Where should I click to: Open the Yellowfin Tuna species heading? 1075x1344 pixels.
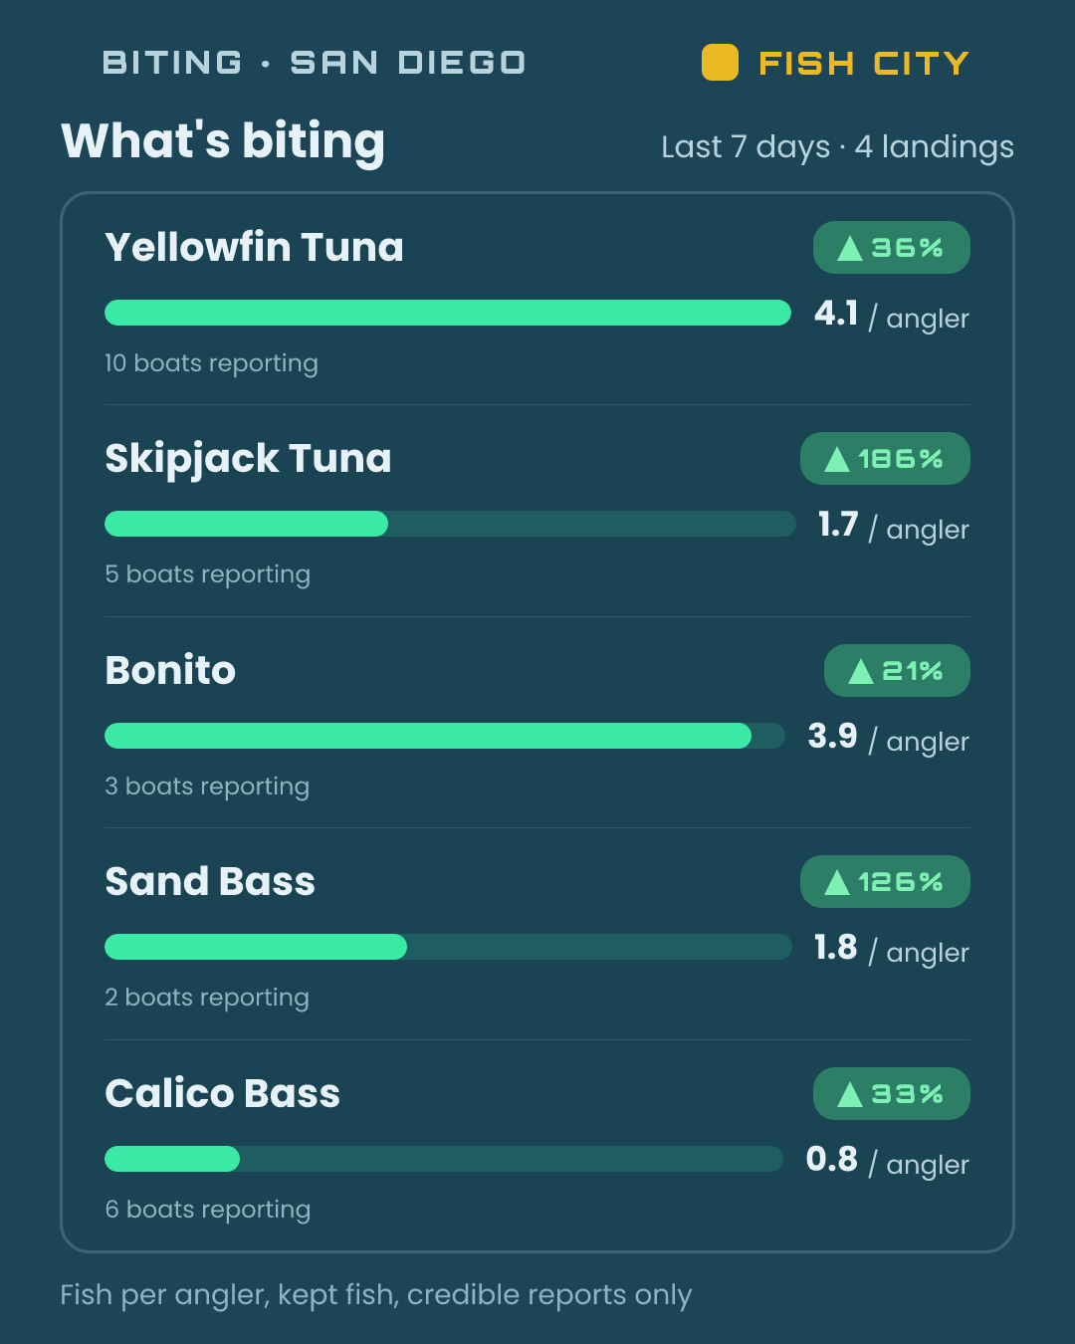254,247
